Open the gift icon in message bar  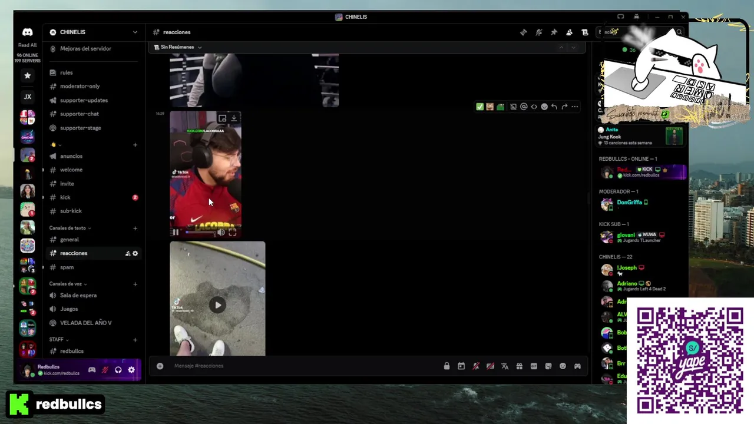pos(520,366)
